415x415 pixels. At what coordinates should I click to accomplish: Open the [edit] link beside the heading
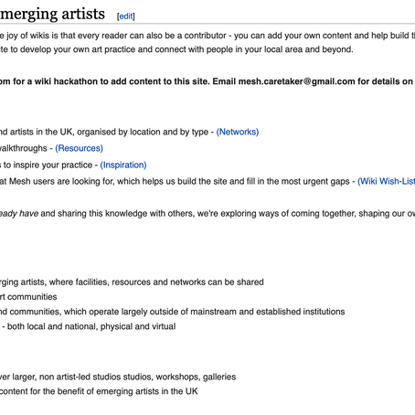126,16
